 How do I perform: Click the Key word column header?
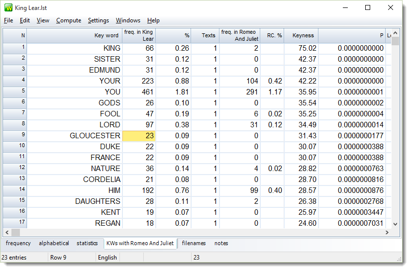tap(75, 35)
